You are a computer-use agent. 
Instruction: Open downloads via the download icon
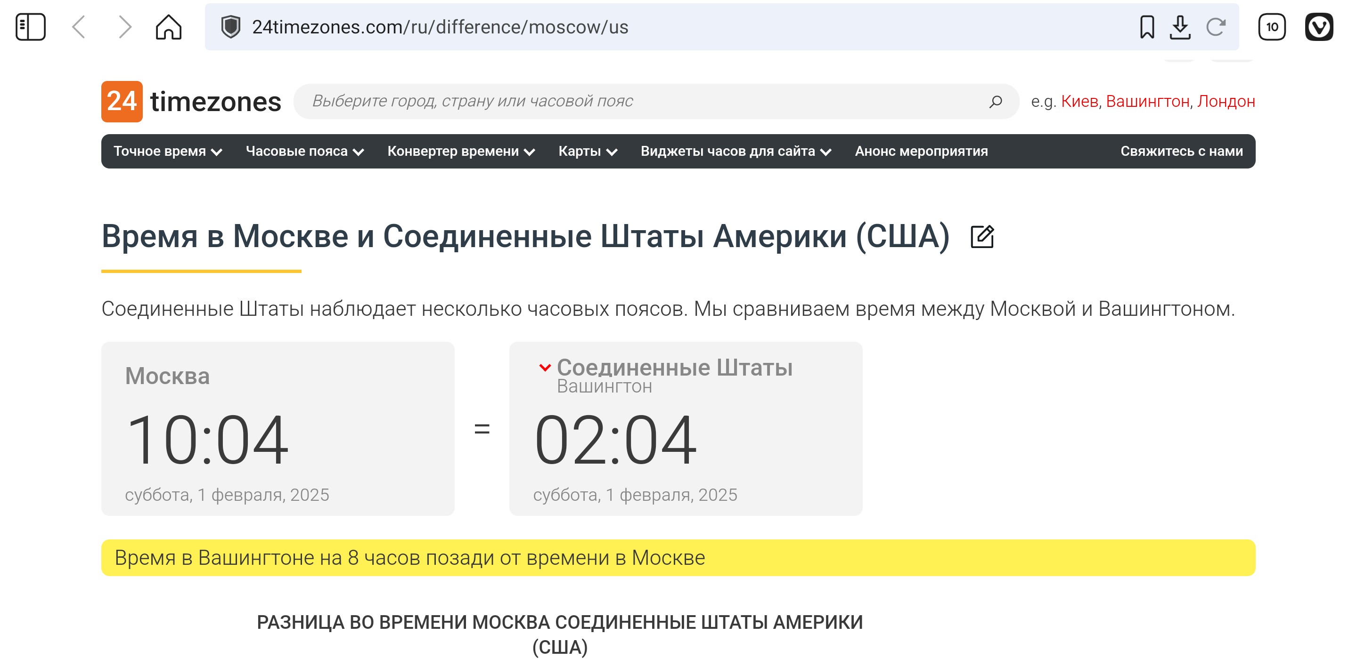tap(1180, 27)
